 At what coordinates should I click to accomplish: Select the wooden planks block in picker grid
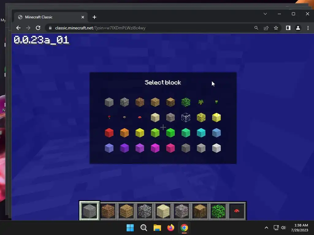(155, 102)
